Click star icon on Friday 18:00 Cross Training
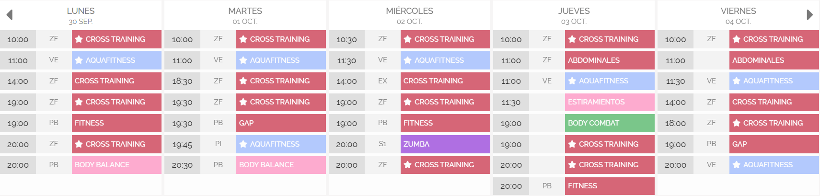Screen dimensions: 820x196 pos(737,123)
